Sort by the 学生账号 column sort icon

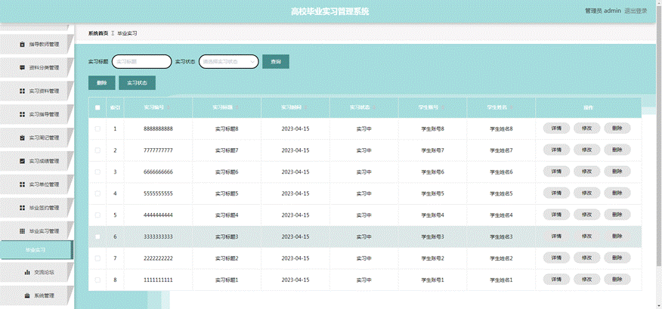tap(443, 107)
